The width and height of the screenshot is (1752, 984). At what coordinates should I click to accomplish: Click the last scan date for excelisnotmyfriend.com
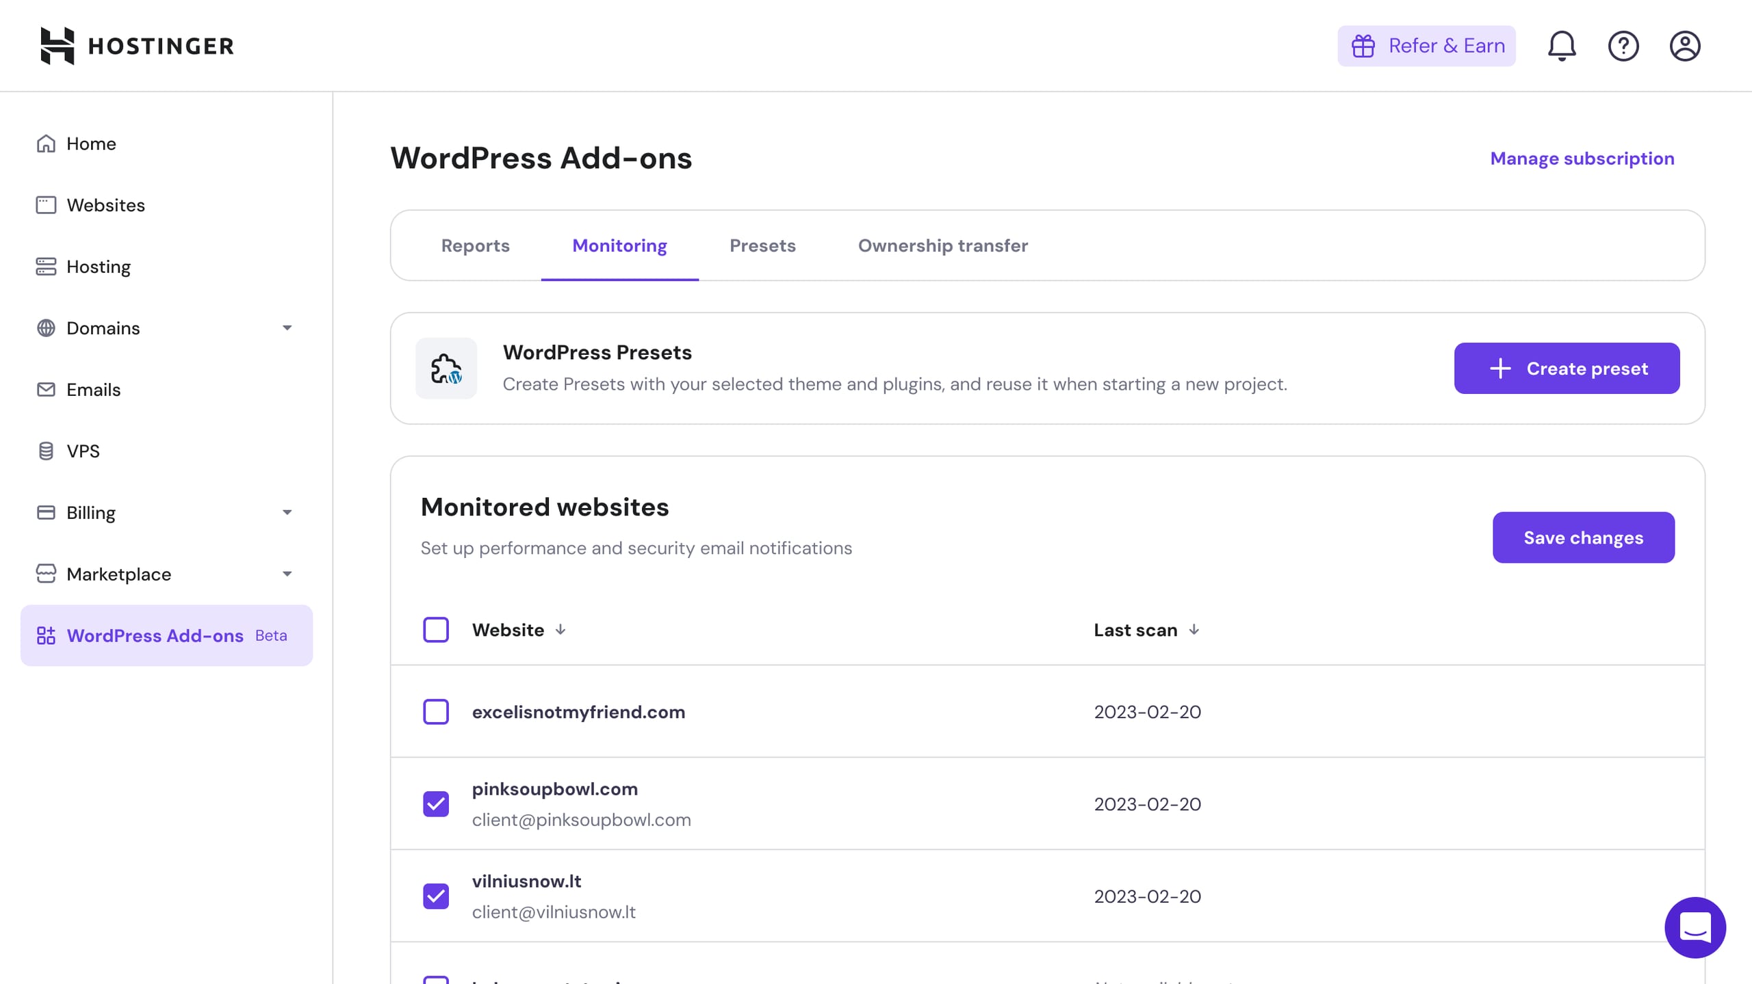[x=1148, y=712]
